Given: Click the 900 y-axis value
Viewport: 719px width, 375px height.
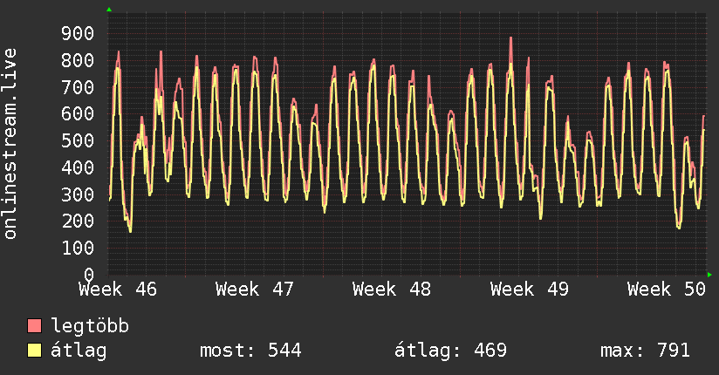Looking at the screenshot, I should pos(78,33).
